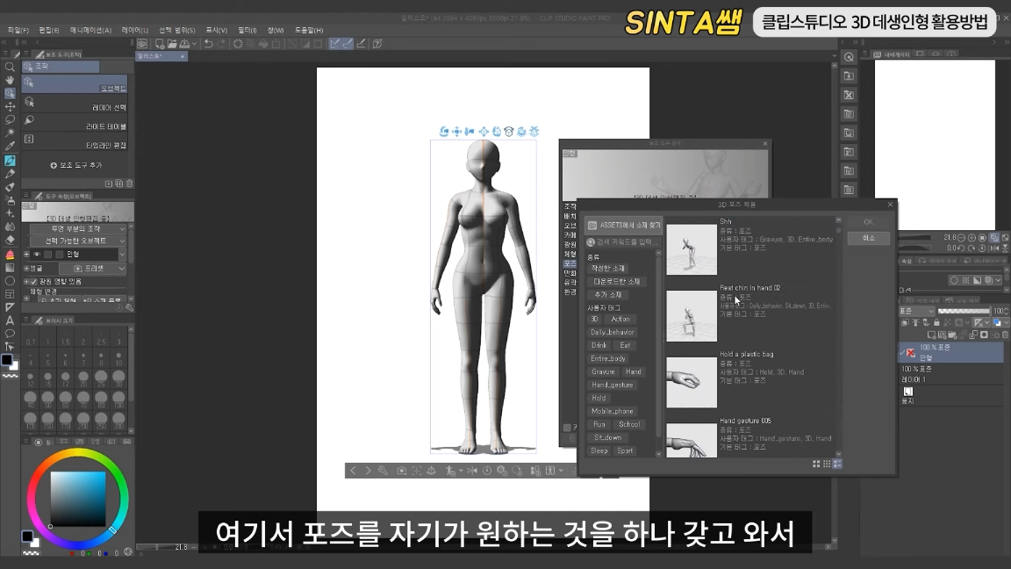Click 취소 cancel in the pose dialog
Viewport: 1011px width, 569px height.
click(x=868, y=239)
